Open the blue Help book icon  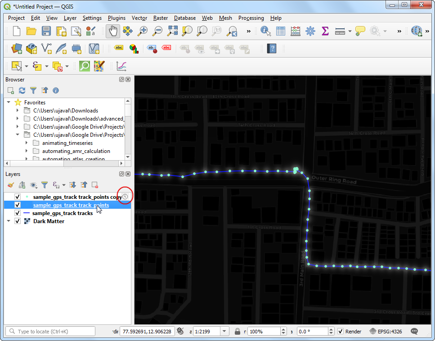coord(272,49)
